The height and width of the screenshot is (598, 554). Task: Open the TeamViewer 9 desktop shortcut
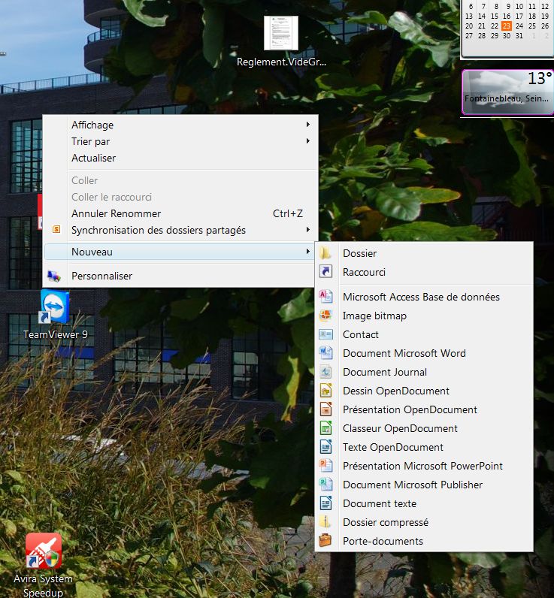(55, 308)
